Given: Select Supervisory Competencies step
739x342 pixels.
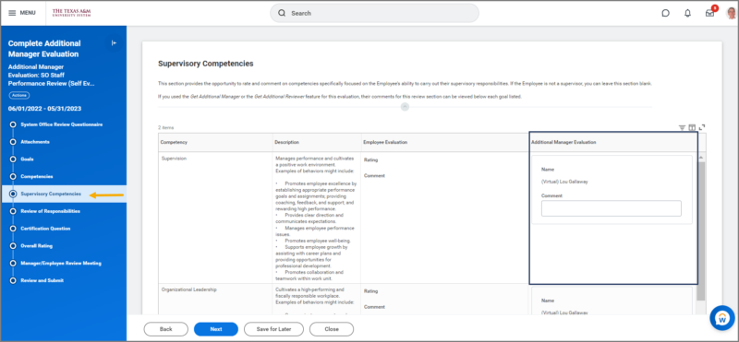Looking at the screenshot, I should point(51,194).
